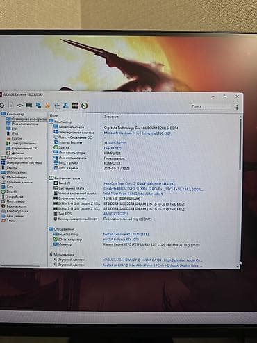
Task: Launch the disk benchmark drive icon
Action: [x=20, y=106]
